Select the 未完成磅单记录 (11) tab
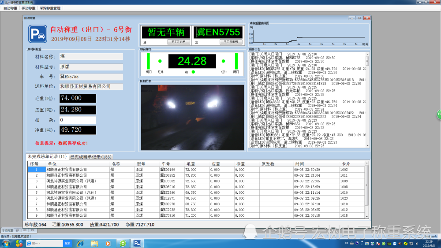 (x=47, y=156)
